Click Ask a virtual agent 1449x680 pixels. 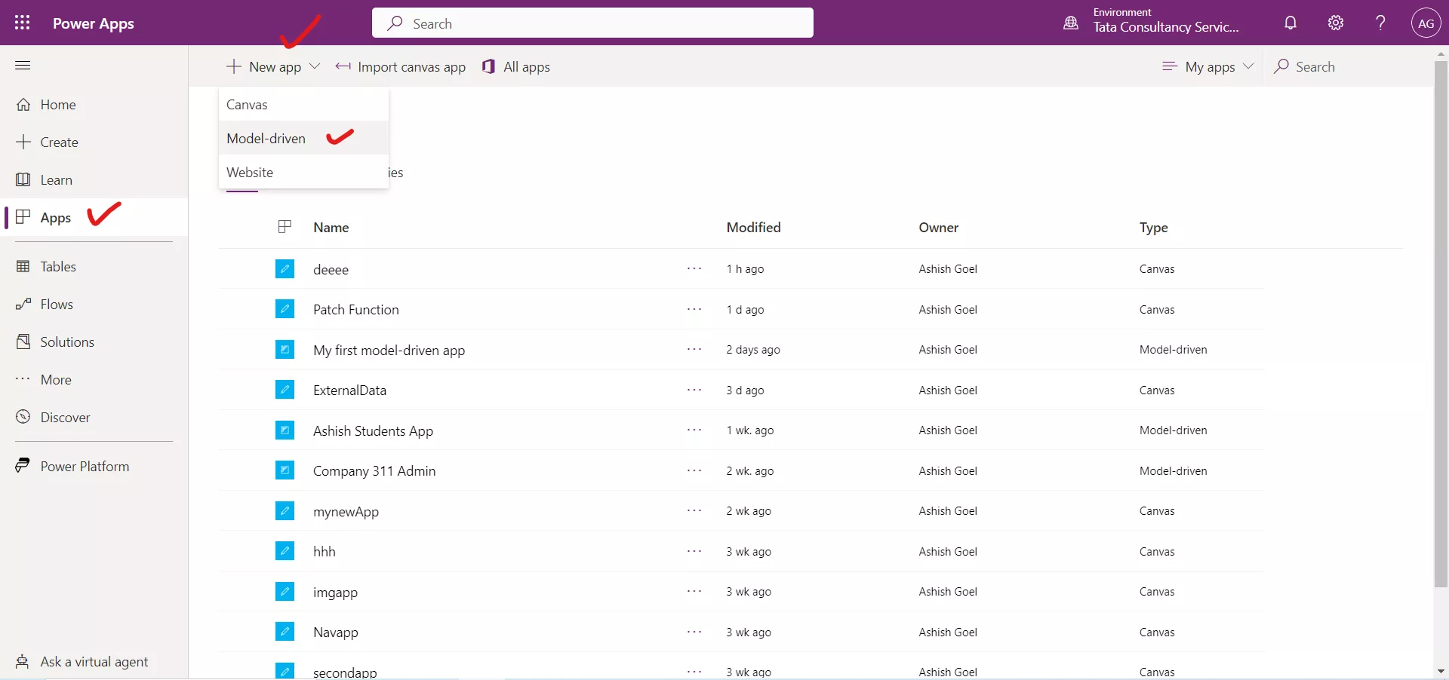click(92, 662)
